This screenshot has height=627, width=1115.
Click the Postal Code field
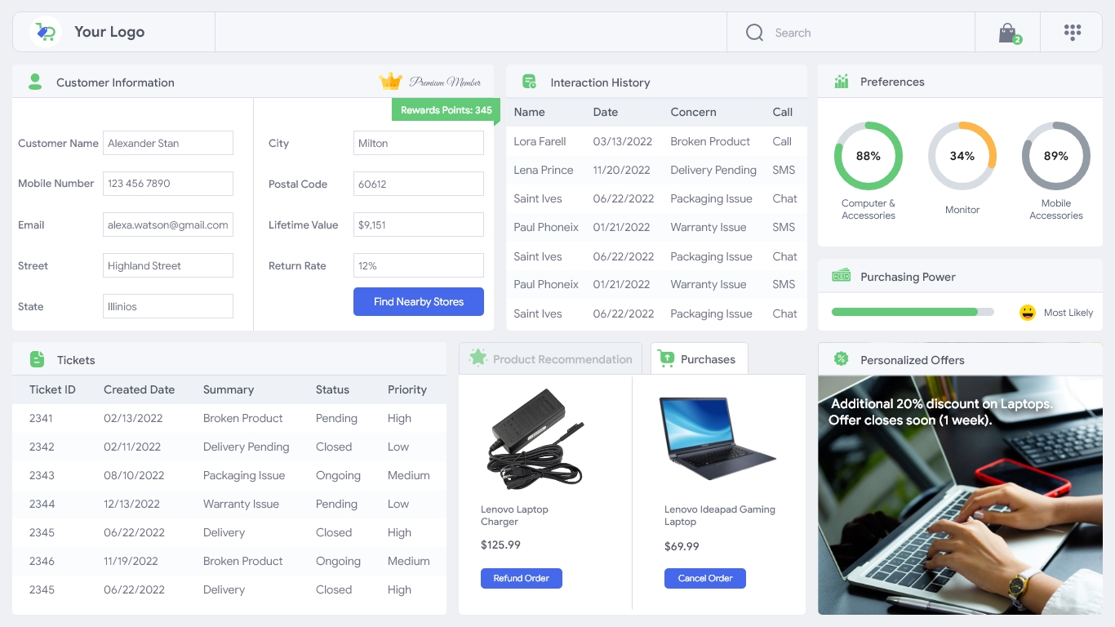click(x=419, y=184)
